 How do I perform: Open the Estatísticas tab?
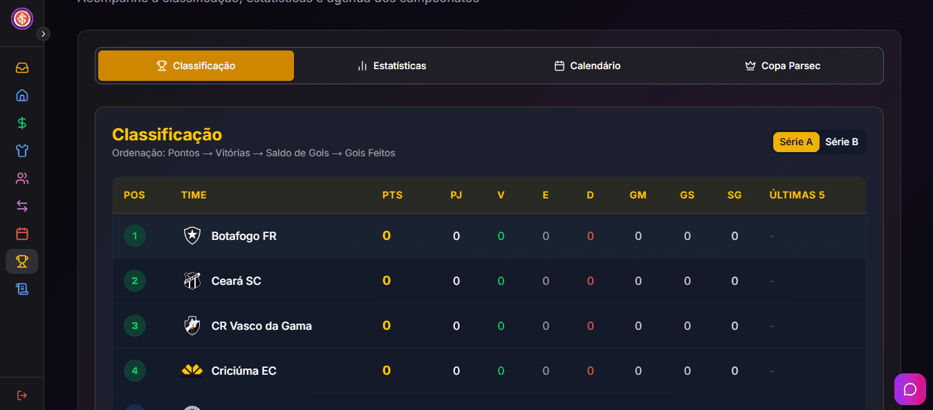click(391, 66)
